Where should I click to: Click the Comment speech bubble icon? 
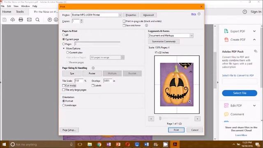(226, 114)
